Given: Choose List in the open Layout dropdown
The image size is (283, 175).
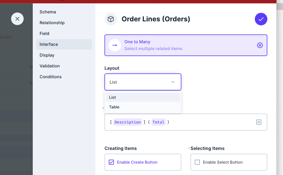Looking at the screenshot, I should [112, 97].
